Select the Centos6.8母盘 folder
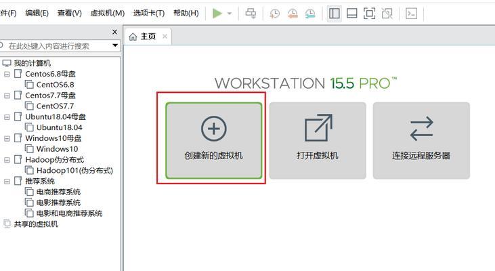 click(51, 74)
